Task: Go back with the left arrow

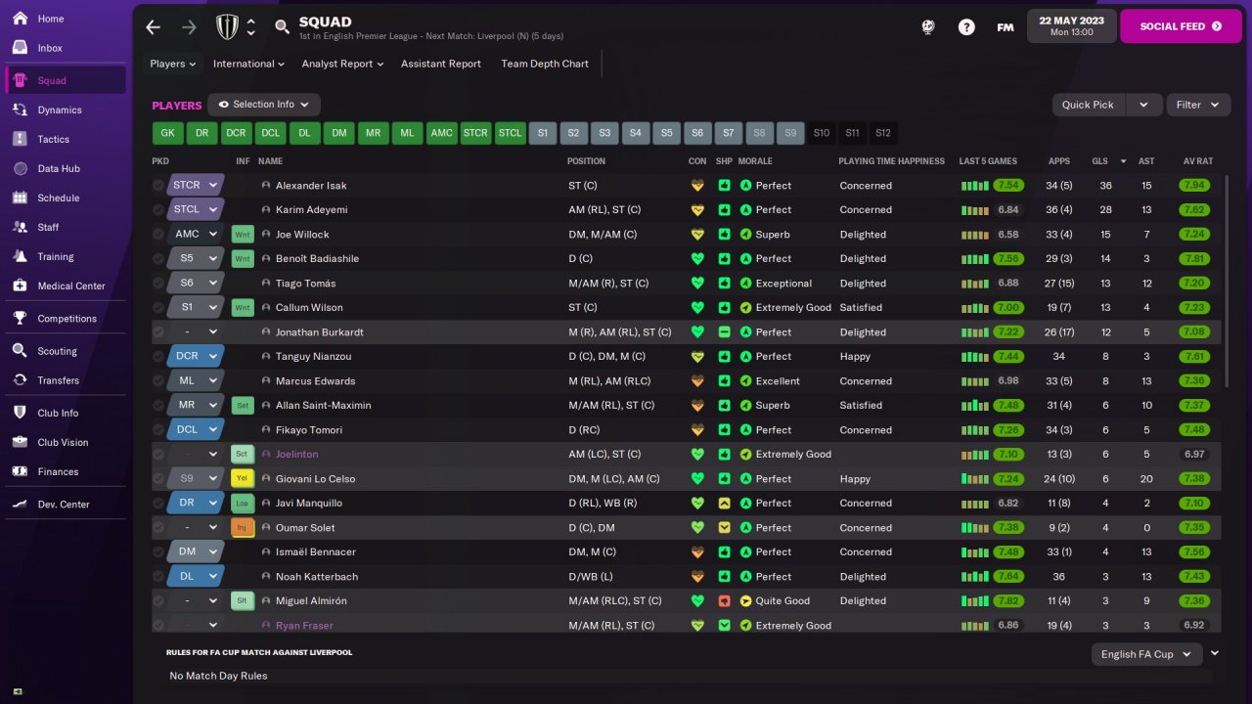Action: click(154, 27)
